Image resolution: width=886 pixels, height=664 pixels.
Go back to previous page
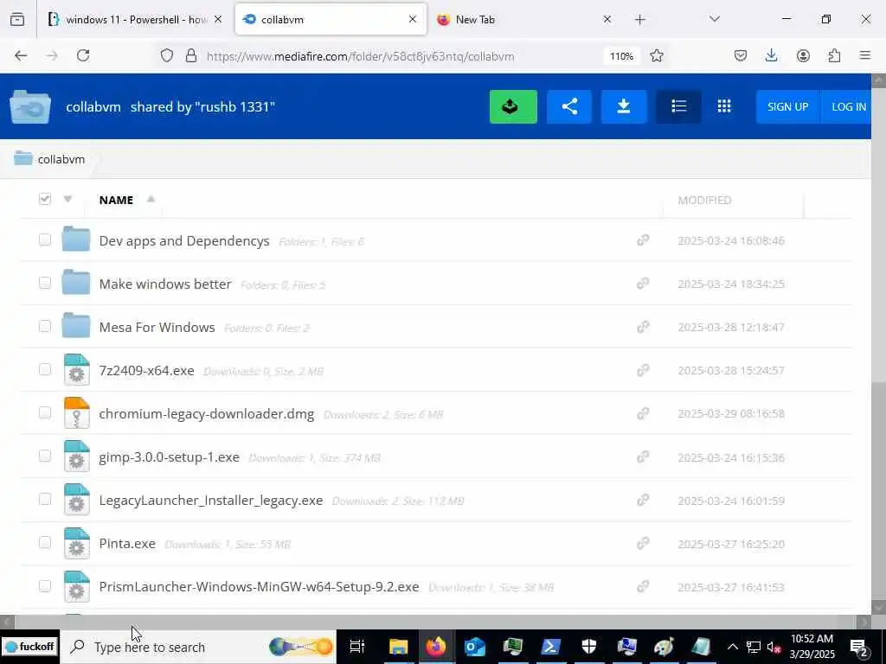coord(21,55)
